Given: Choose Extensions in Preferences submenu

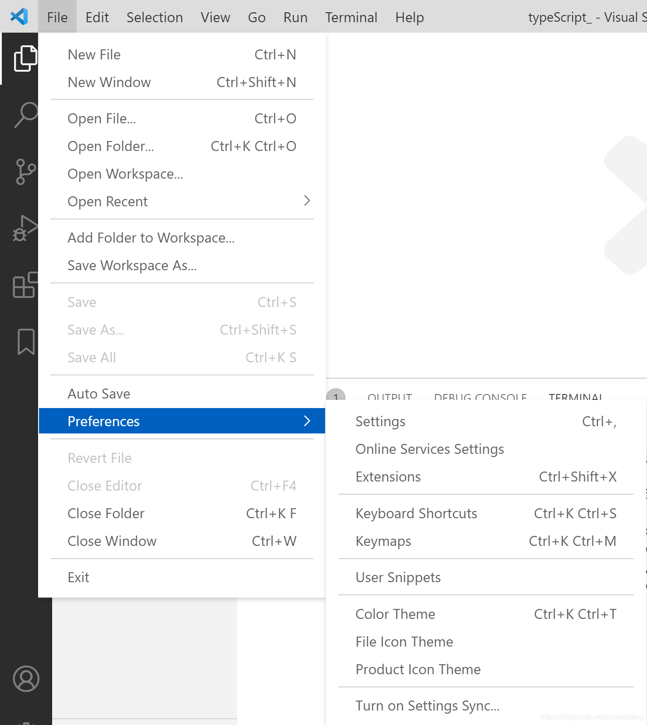Looking at the screenshot, I should point(486,477).
